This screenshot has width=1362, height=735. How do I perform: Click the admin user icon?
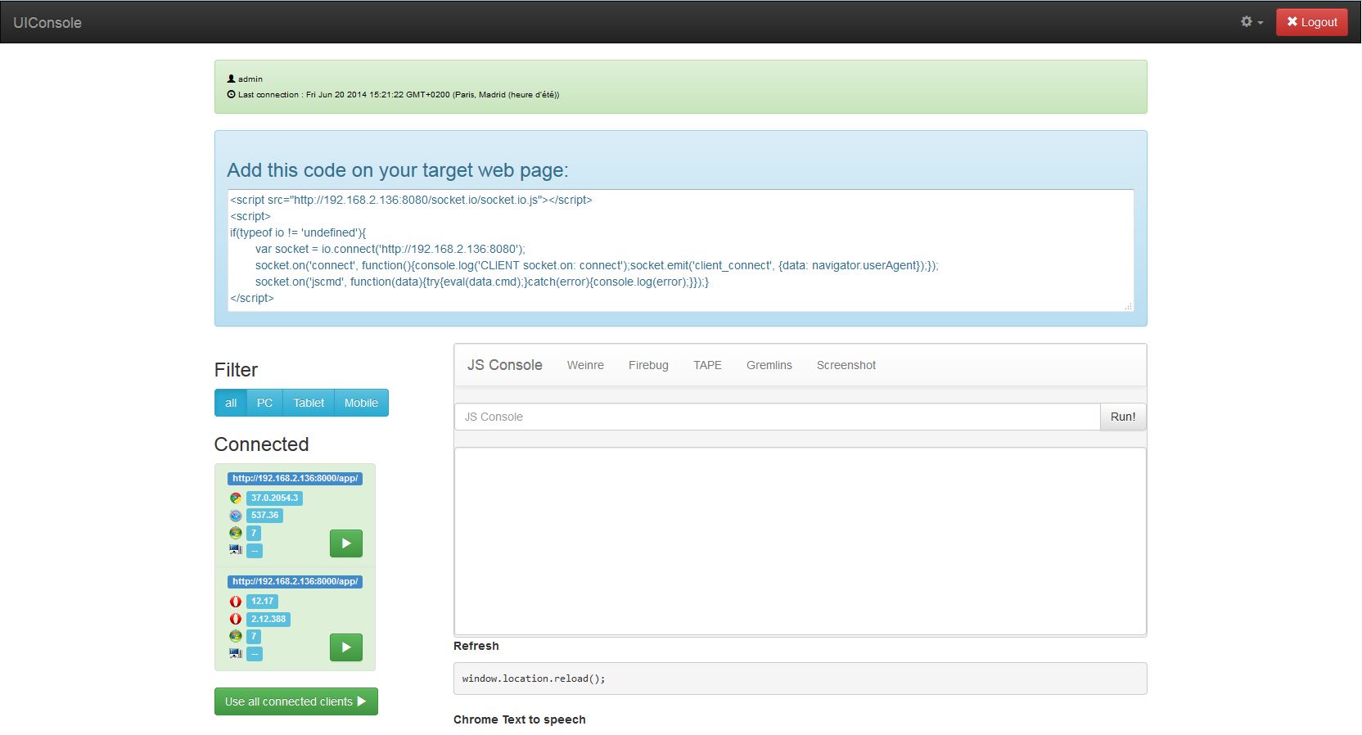pos(232,79)
